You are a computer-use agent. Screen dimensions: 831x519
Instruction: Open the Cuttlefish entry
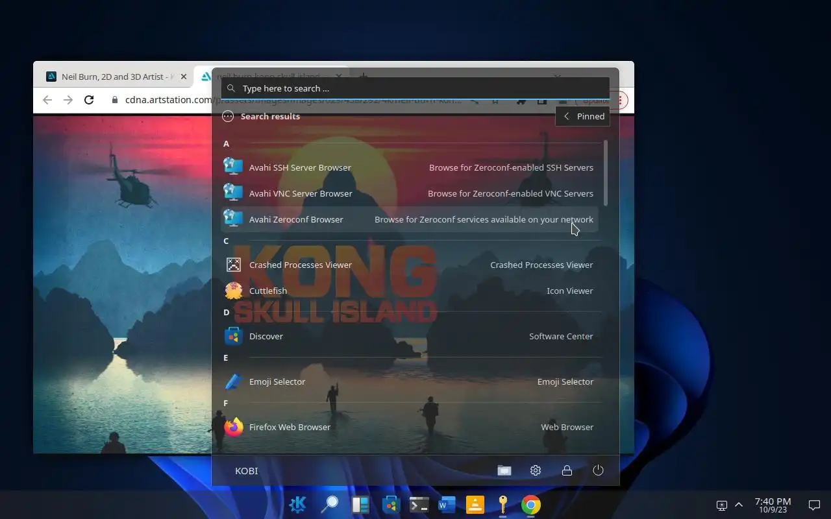click(x=410, y=291)
